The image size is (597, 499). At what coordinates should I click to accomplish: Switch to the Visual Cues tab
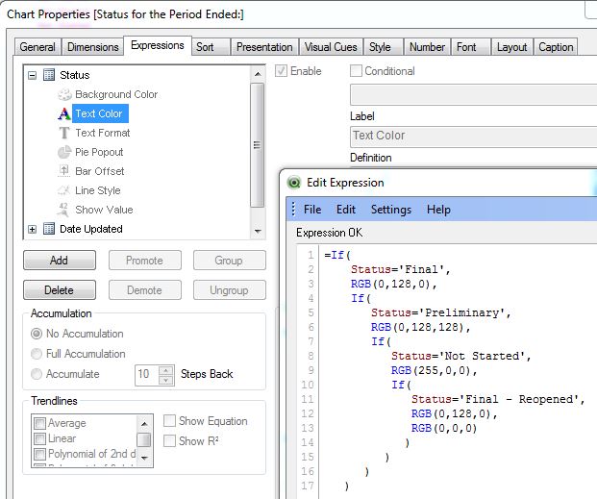point(331,47)
